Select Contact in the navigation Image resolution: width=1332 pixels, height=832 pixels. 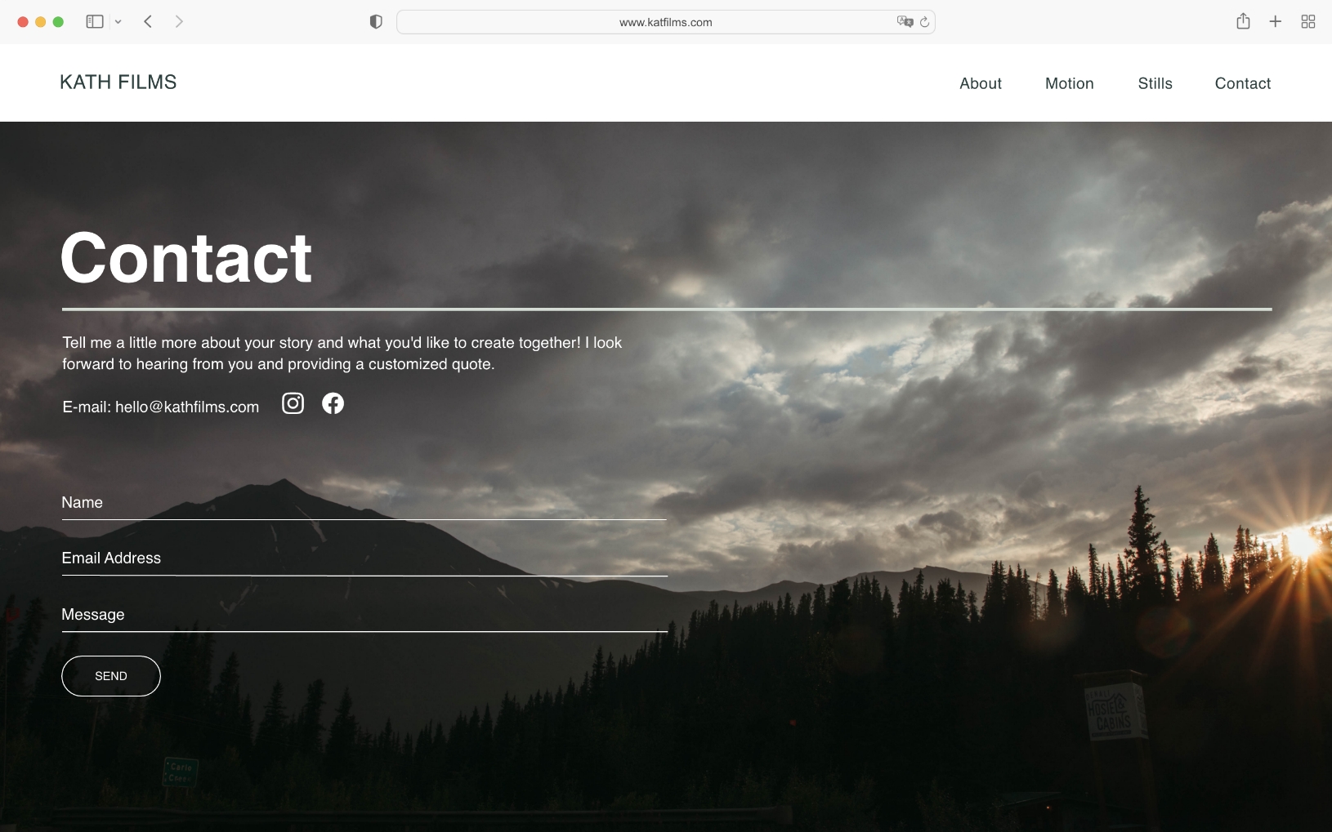[1242, 83]
